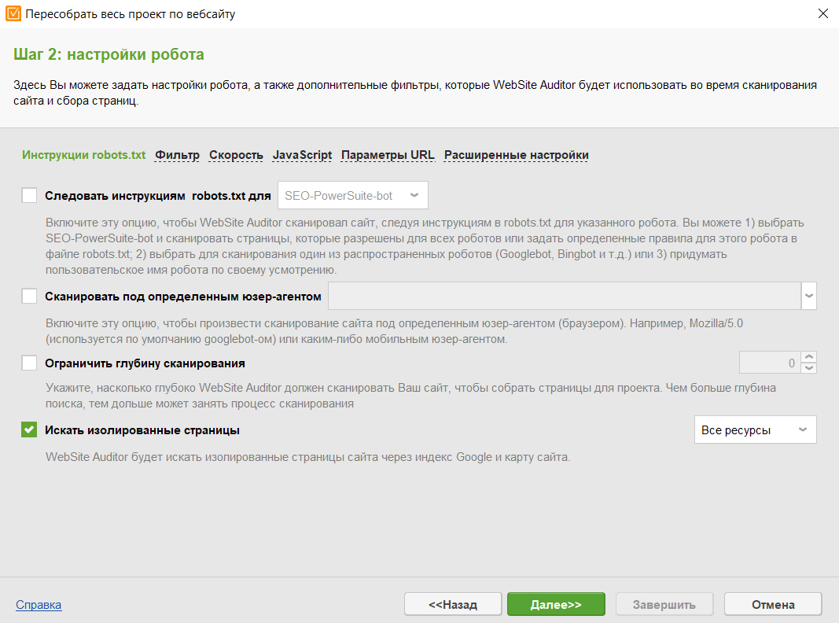Click the 'Завершить' button
Viewport: 839px width, 623px height.
(664, 604)
